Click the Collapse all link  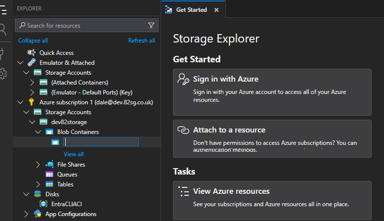click(x=33, y=41)
